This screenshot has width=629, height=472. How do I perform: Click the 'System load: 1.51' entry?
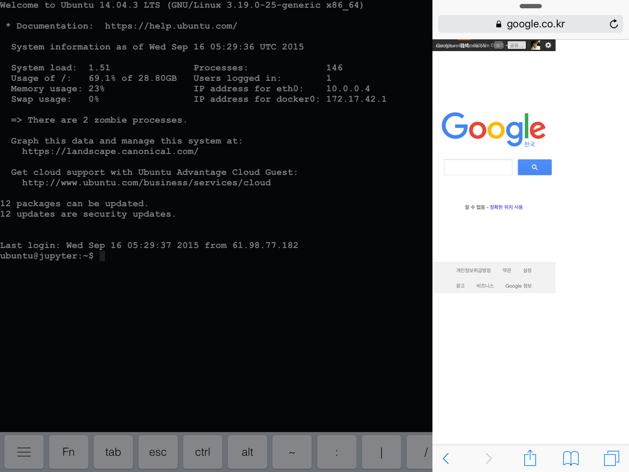(60, 68)
